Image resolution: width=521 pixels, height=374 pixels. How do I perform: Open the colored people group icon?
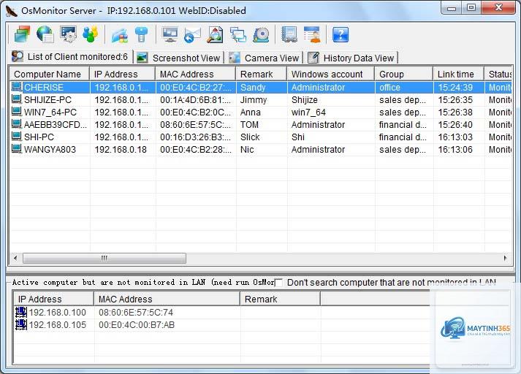91,34
